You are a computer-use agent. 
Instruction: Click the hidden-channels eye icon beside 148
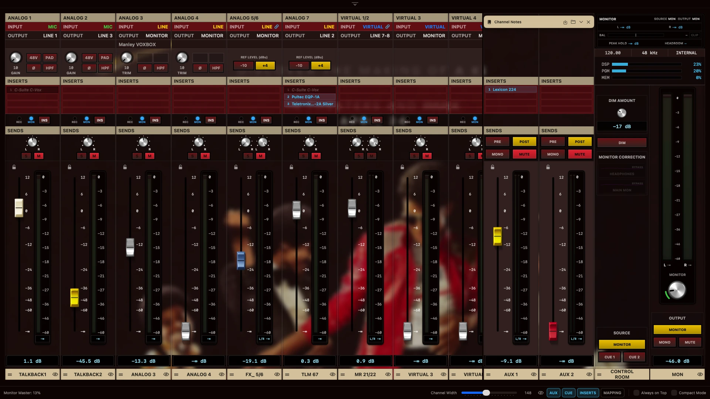pyautogui.click(x=541, y=393)
